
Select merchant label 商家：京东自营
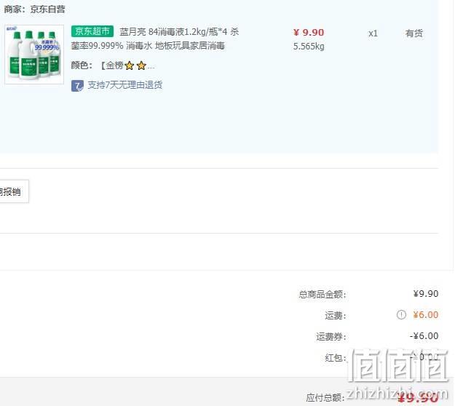coord(34,9)
